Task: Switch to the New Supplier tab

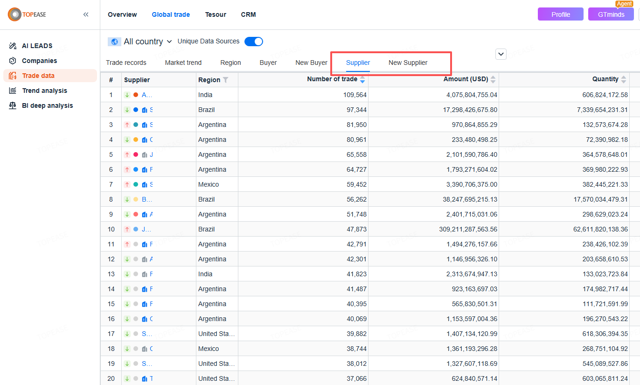Action: tap(408, 63)
